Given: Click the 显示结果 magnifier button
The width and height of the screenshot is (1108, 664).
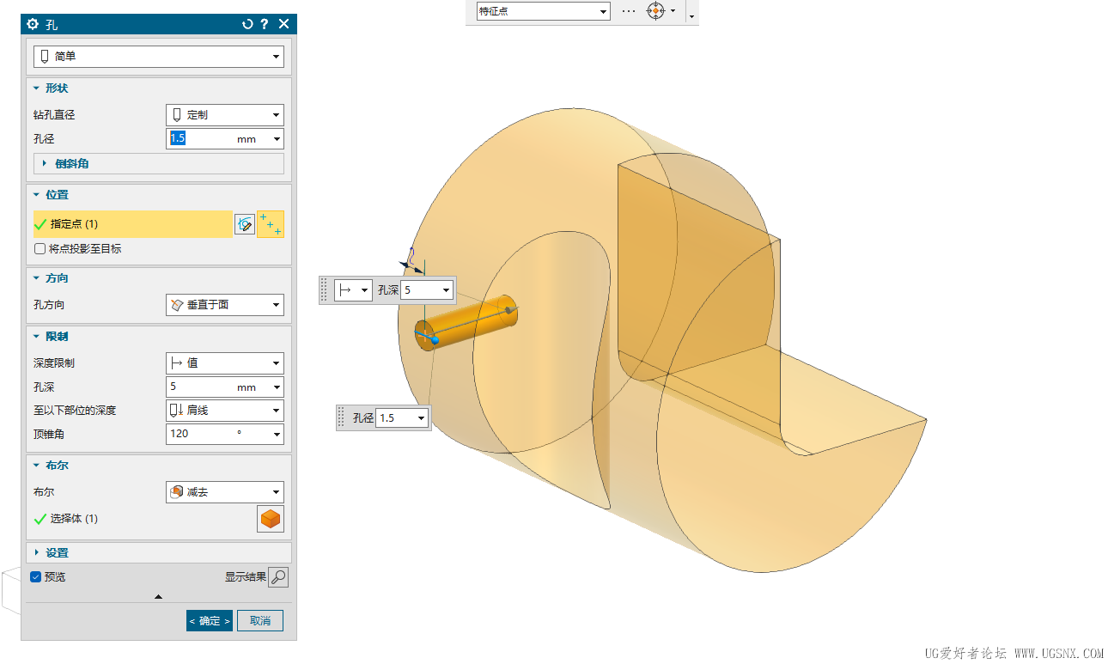Looking at the screenshot, I should 278,577.
